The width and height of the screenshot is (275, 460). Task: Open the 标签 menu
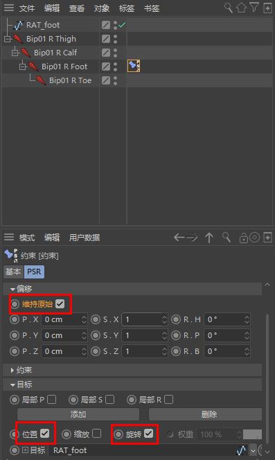[127, 8]
